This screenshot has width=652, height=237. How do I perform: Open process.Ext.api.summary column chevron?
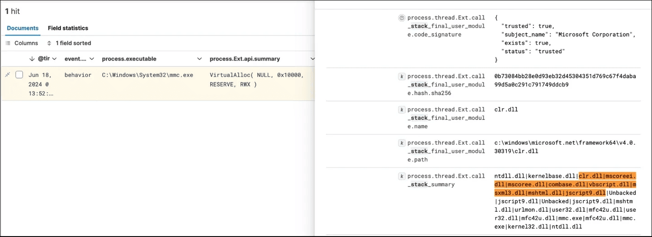click(x=312, y=59)
